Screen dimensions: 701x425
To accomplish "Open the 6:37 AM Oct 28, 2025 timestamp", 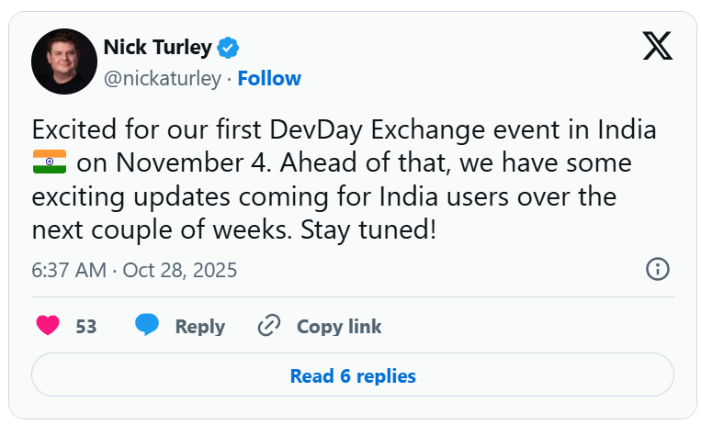I will (x=134, y=270).
